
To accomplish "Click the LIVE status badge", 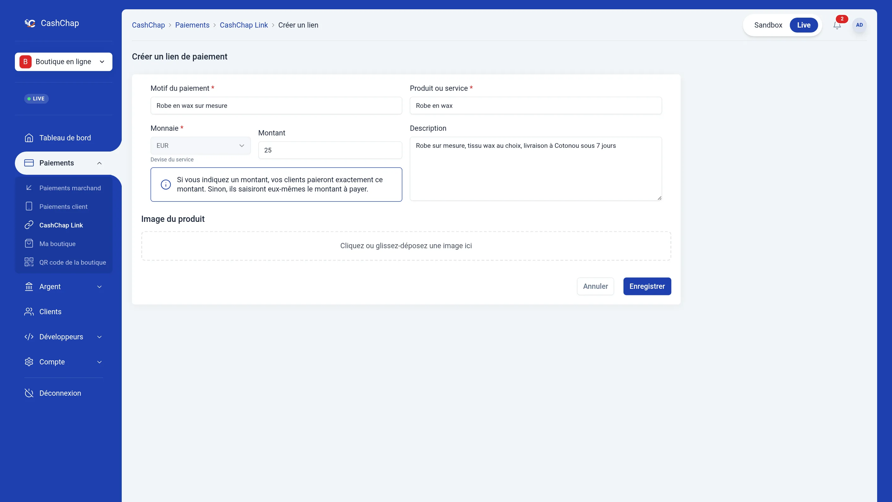I will 36,99.
